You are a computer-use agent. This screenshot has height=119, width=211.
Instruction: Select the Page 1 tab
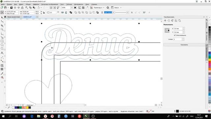30,105
